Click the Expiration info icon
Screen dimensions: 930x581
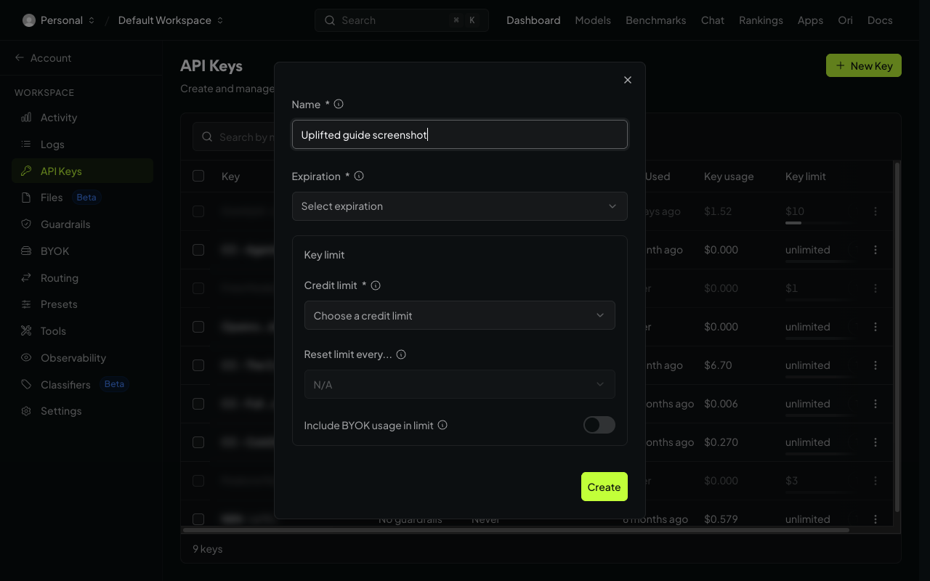click(x=359, y=176)
